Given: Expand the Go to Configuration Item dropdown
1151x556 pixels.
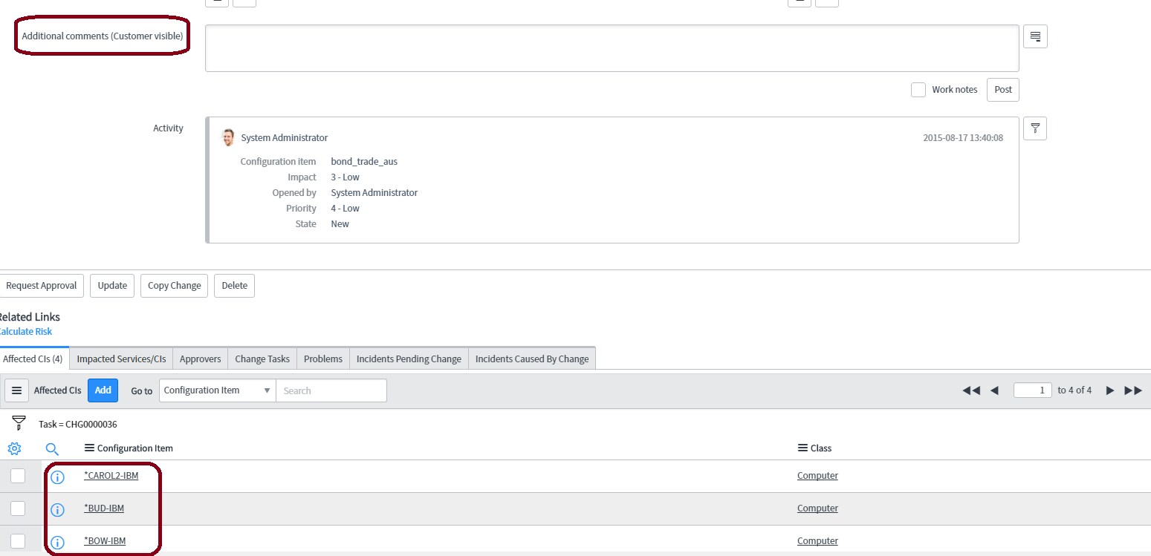Looking at the screenshot, I should point(217,390).
